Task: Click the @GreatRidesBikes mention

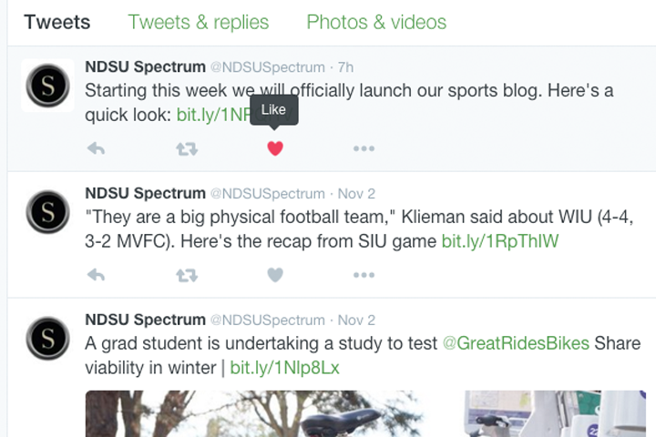Action: (x=516, y=344)
